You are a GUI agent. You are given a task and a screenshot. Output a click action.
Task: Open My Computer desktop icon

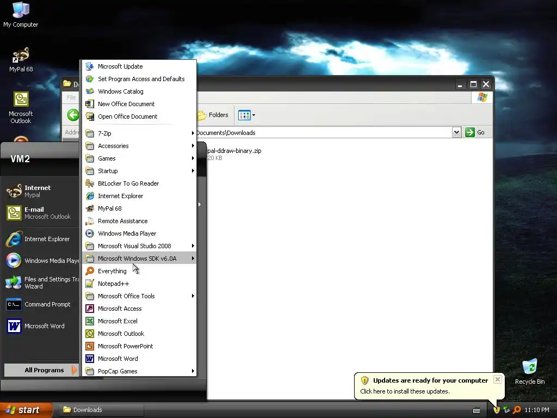(x=21, y=15)
